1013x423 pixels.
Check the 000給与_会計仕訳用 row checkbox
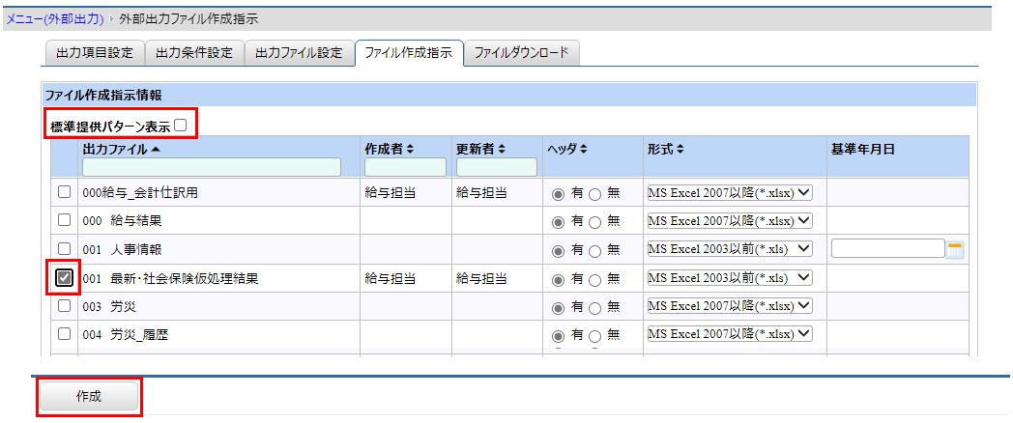pyautogui.click(x=64, y=192)
